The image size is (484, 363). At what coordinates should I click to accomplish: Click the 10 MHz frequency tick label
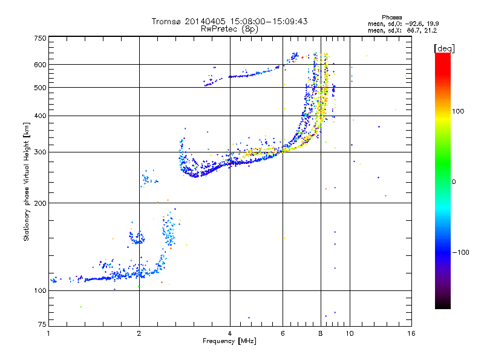point(350,333)
